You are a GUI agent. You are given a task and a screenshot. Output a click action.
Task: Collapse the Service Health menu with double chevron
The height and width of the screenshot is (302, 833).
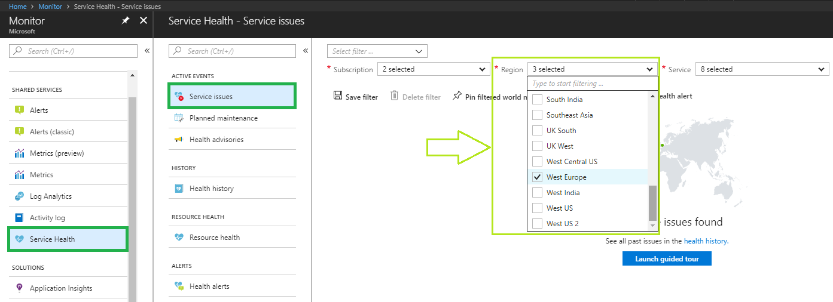tap(306, 51)
